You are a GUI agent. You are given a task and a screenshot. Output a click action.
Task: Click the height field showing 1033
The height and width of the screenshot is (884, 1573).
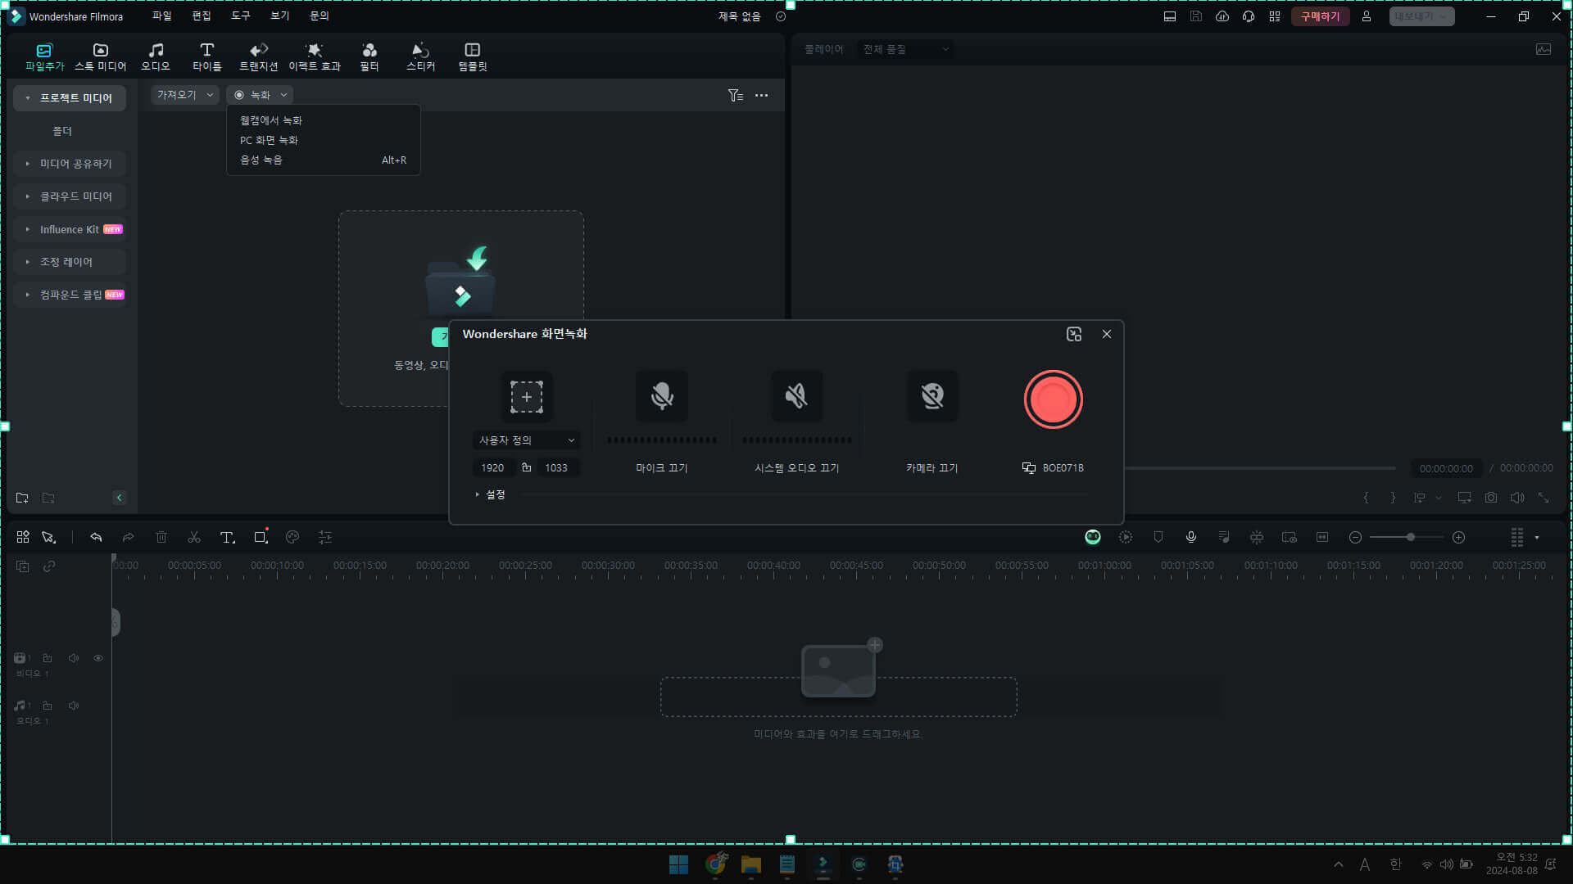556,468
